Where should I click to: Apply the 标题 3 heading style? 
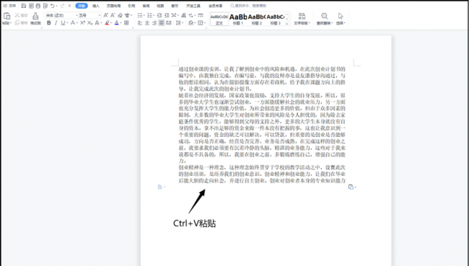click(x=275, y=19)
